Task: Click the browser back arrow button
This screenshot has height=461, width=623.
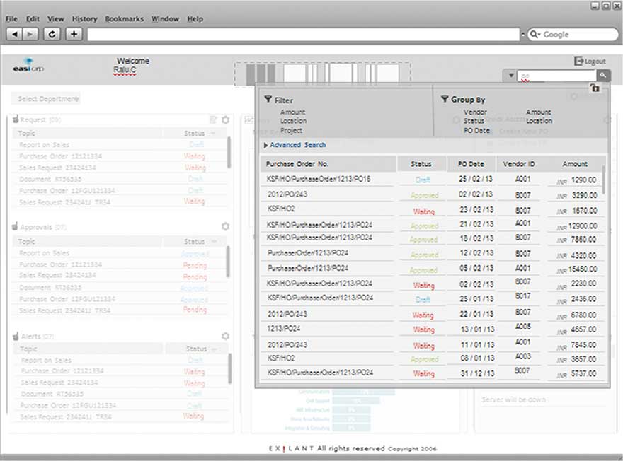Action: pyautogui.click(x=16, y=34)
